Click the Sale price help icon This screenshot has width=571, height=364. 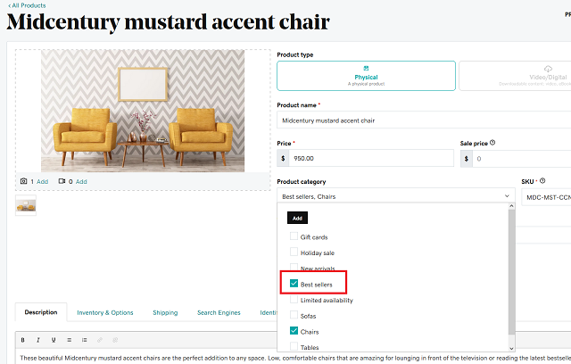493,143
